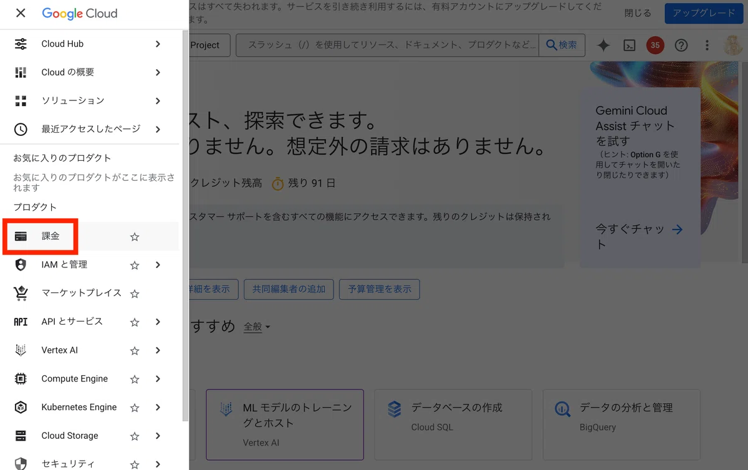Pin Compute Engine with its star
The width and height of the screenshot is (748, 470).
135,379
